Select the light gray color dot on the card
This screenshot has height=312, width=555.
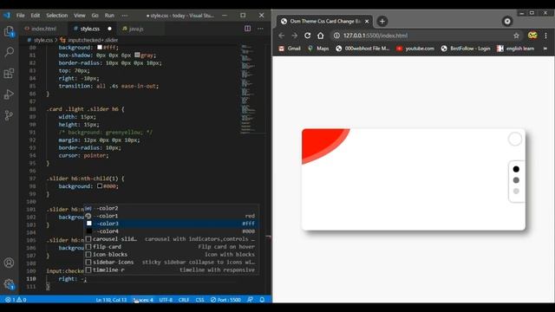(516, 191)
